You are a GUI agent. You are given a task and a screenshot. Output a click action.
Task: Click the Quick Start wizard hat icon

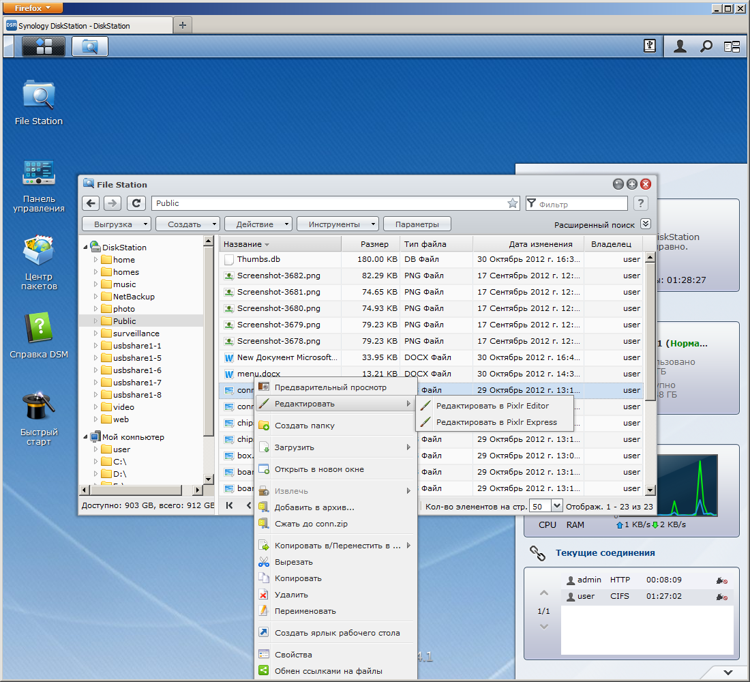pyautogui.click(x=39, y=407)
